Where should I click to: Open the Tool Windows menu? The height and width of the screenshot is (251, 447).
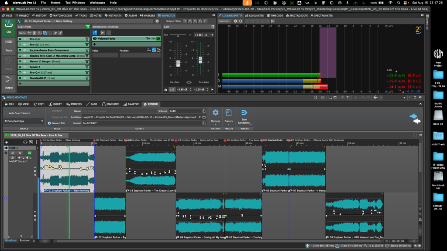(75, 3)
